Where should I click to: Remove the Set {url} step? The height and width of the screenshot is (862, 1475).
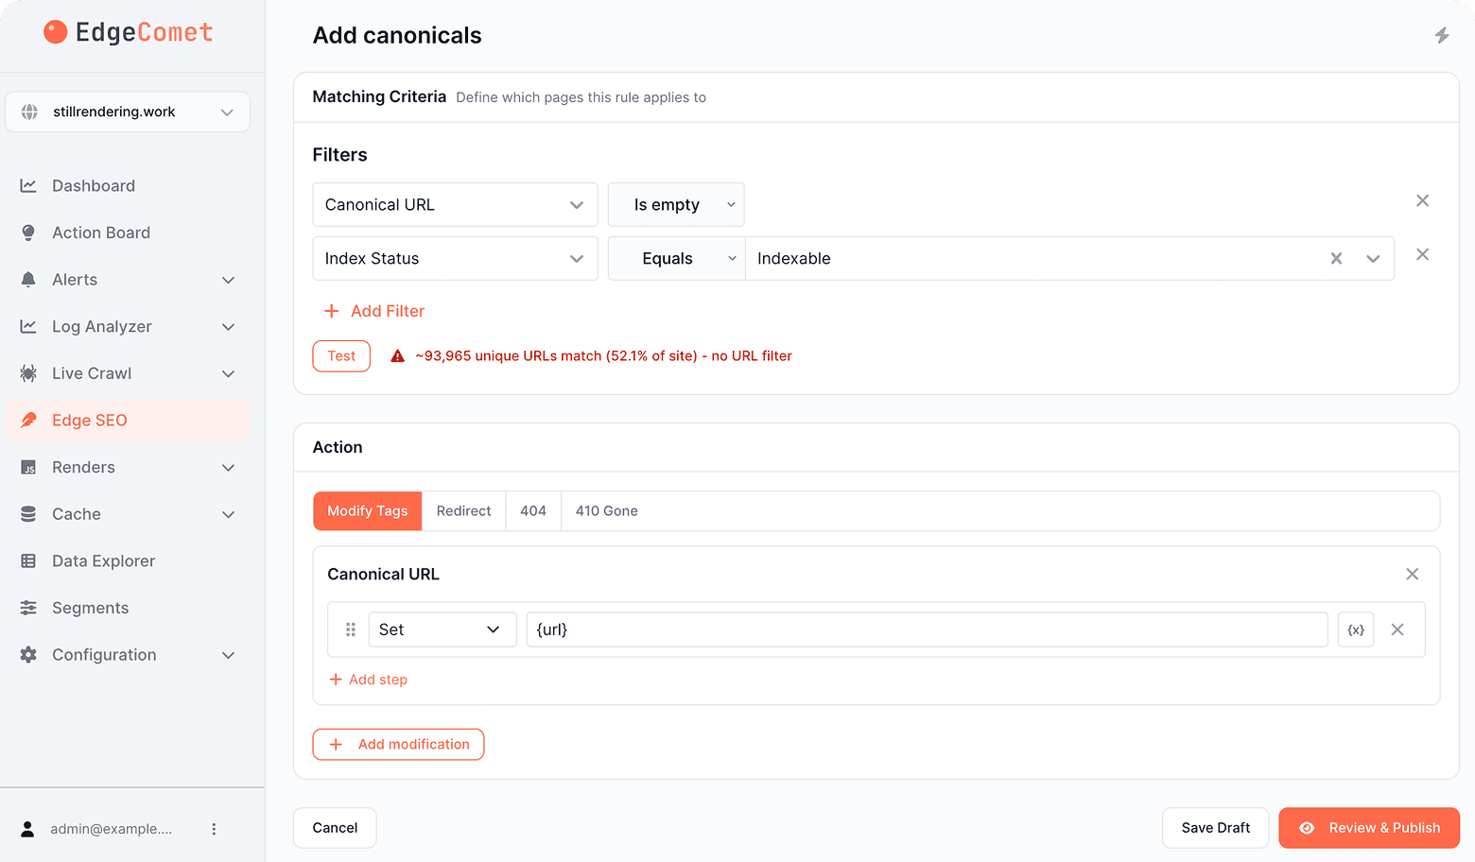(x=1397, y=629)
